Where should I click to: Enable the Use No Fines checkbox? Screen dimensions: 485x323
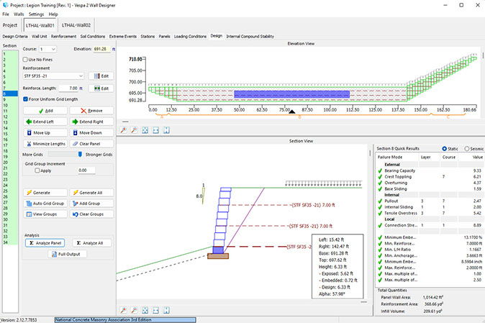[26, 59]
